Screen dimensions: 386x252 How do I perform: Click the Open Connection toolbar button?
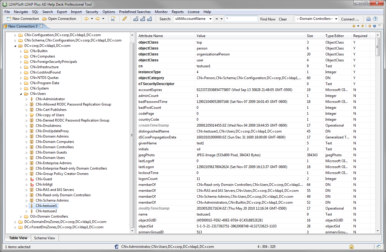[x=59, y=19]
